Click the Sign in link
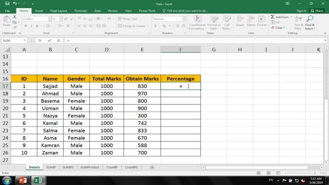The height and width of the screenshot is (185, 329). point(301,11)
